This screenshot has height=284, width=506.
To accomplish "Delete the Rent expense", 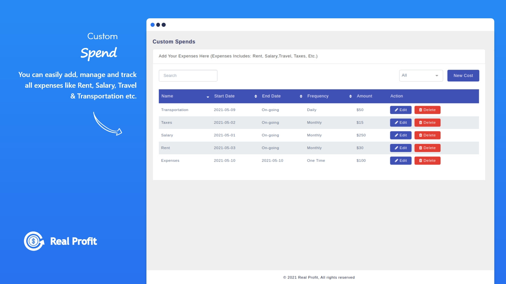I will (427, 148).
